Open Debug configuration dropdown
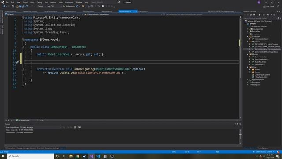Viewport: 282px width, 159px height. 41,6
